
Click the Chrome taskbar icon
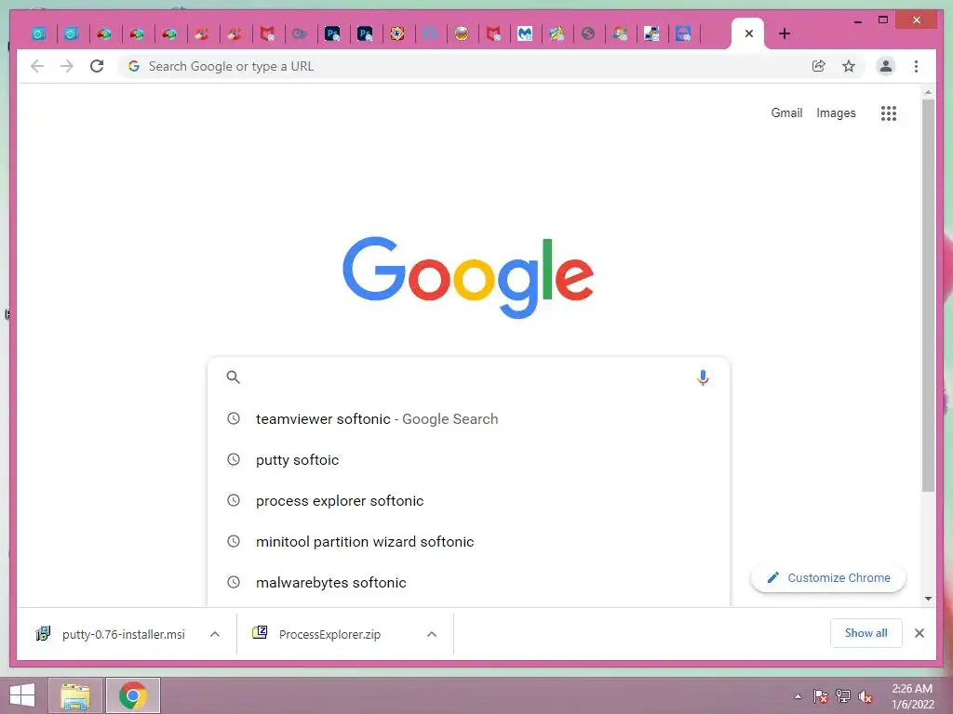coord(133,695)
